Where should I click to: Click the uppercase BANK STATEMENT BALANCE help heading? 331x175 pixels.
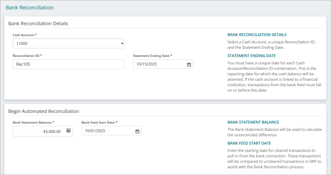[x=253, y=122]
